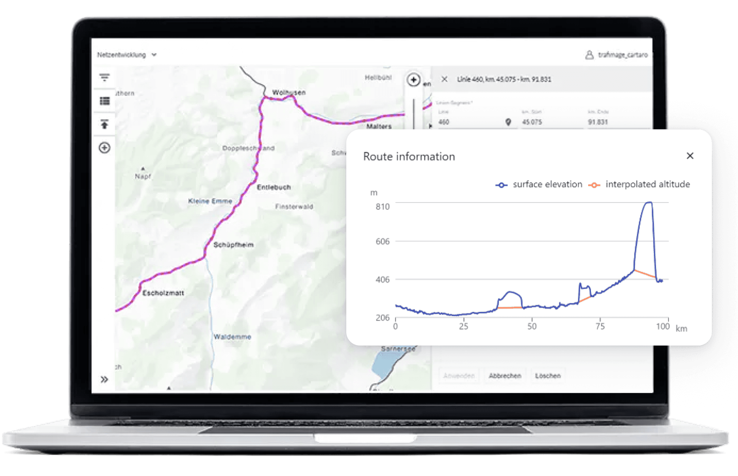Click the upload arrow icon in sidebar
Image resolution: width=738 pixels, height=476 pixels.
pos(104,124)
